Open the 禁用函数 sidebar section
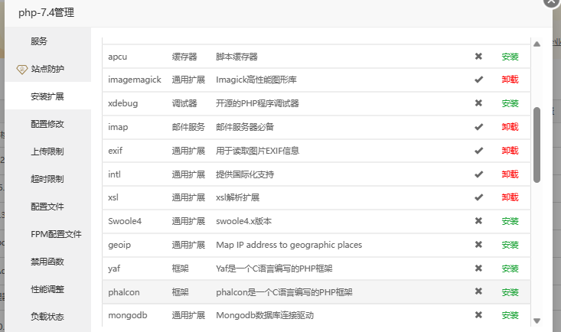 pyautogui.click(x=47, y=262)
